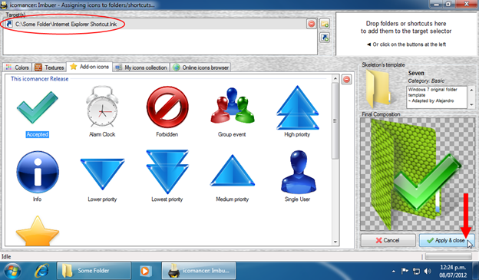Click the template description scroll down arrow
479x280 pixels.
click(x=471, y=105)
